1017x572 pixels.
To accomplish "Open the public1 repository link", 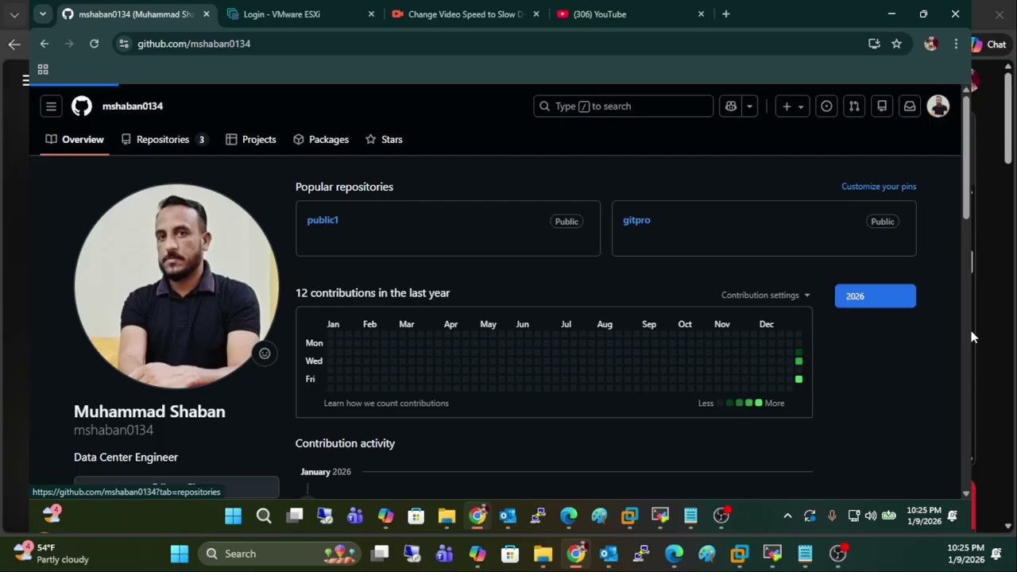I will pos(323,220).
